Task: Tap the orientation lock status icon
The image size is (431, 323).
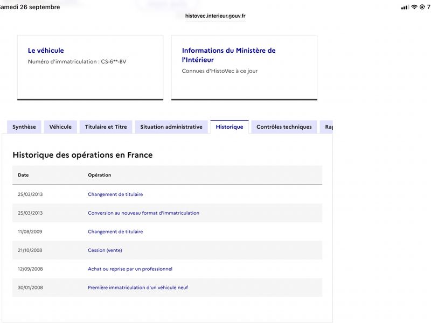Action: point(422,7)
